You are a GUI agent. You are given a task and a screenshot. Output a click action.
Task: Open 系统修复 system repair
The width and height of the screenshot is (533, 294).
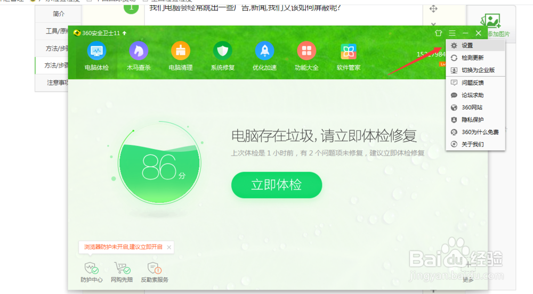223,56
